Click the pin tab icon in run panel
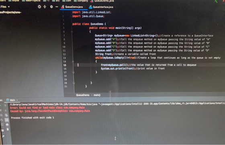This screenshot has height=145, width=225. point(3,136)
